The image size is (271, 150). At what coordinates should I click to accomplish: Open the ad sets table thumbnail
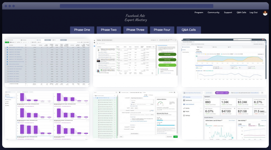[x=47, y=63]
